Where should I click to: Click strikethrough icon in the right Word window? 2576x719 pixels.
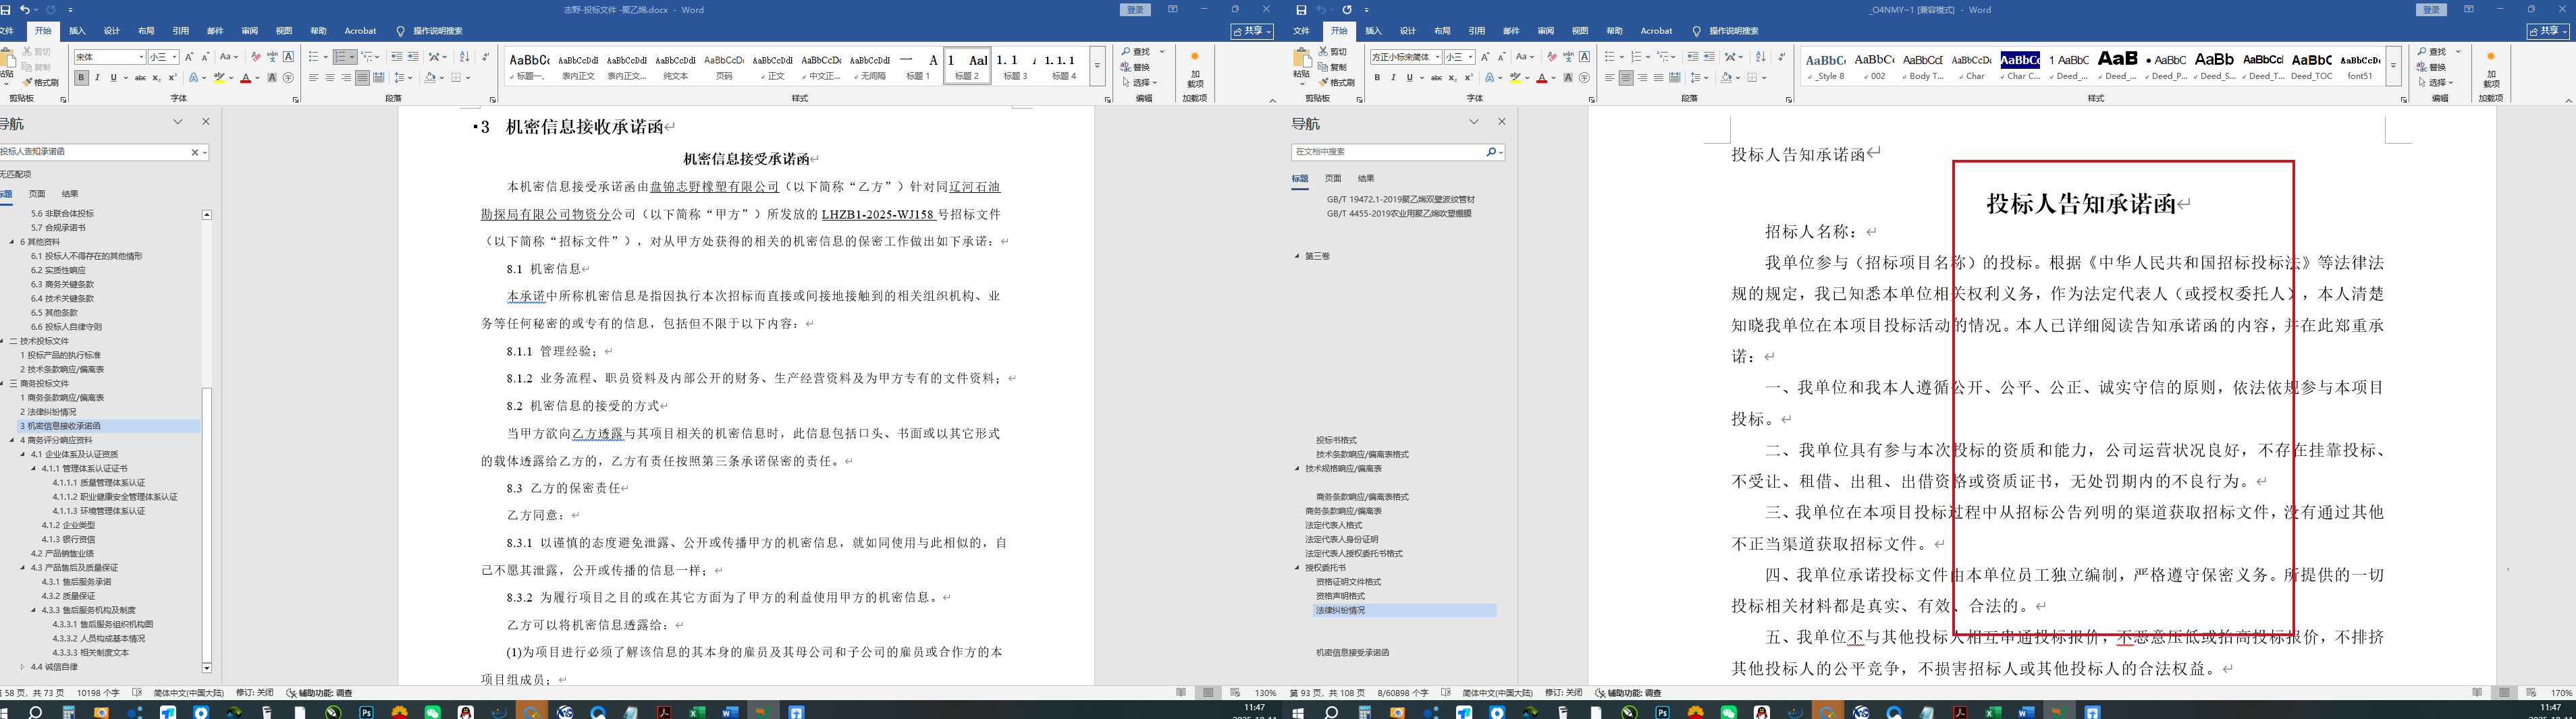click(x=1436, y=78)
